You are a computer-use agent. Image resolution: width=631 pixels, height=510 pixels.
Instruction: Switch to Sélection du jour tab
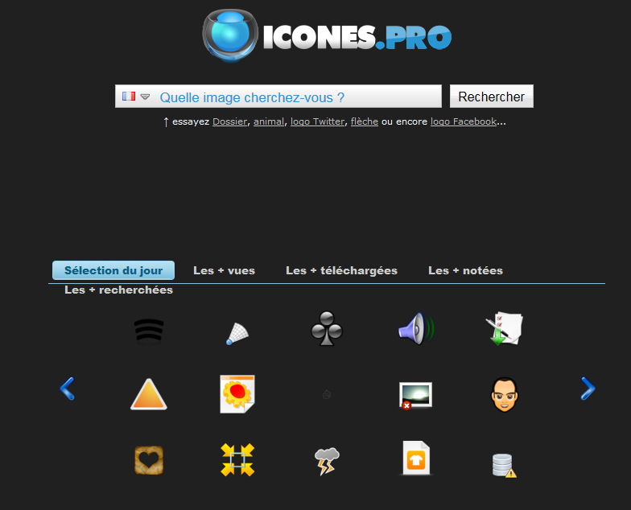tap(113, 270)
